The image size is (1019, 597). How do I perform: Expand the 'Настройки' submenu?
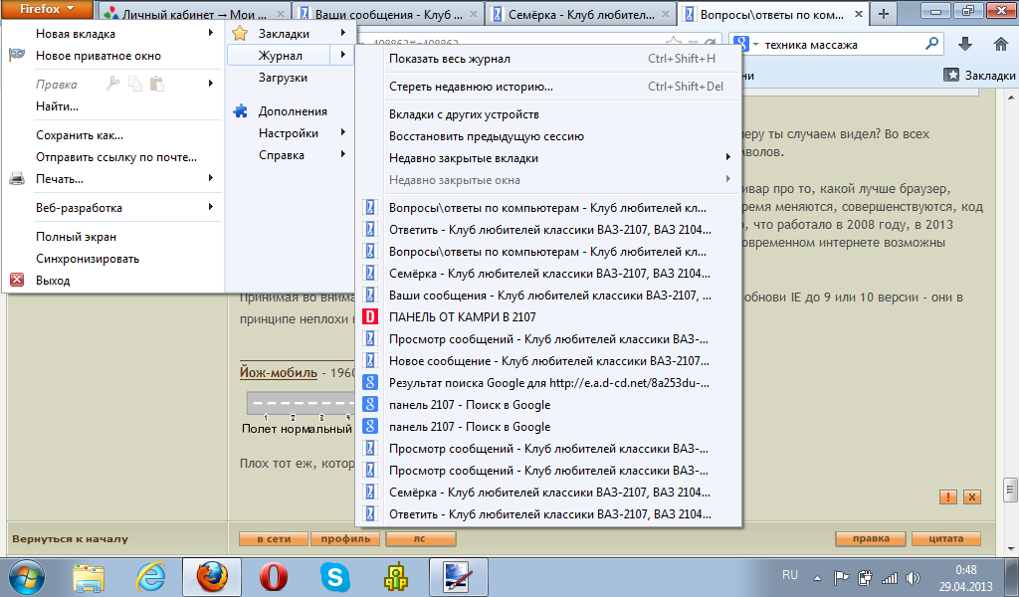(x=290, y=133)
